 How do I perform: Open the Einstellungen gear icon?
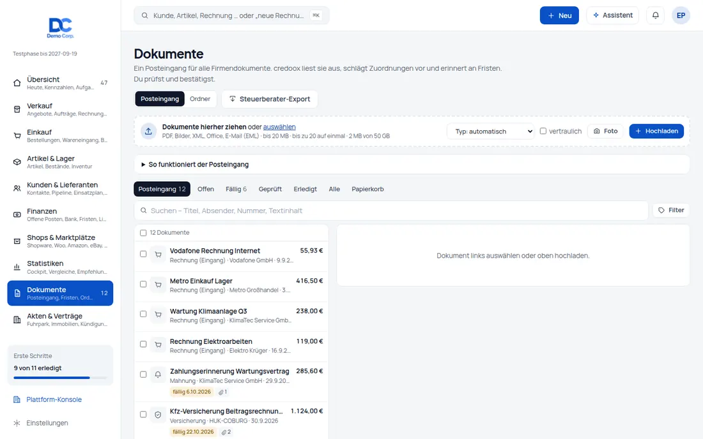pos(17,423)
